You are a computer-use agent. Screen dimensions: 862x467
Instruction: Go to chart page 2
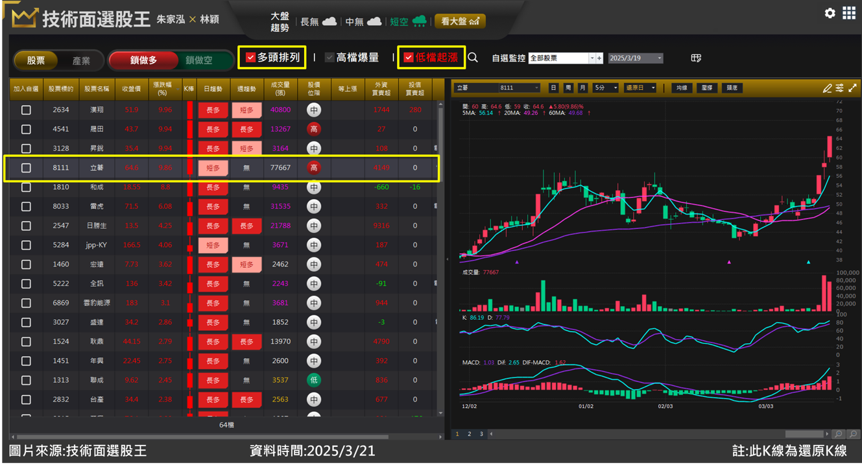click(x=469, y=434)
